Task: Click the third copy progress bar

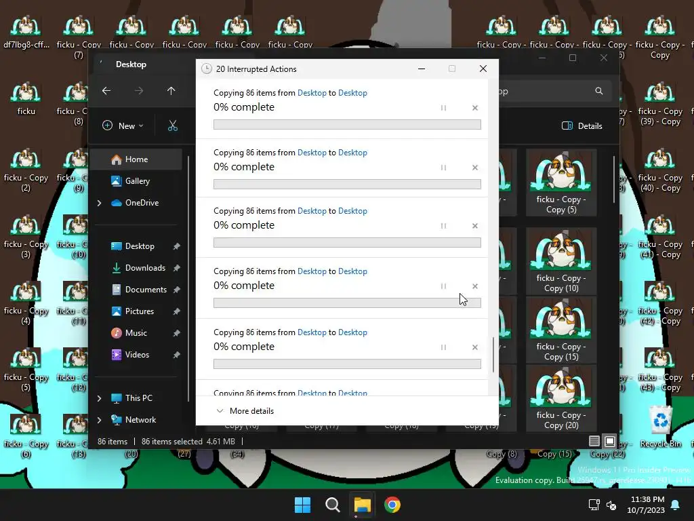Action: pyautogui.click(x=347, y=242)
